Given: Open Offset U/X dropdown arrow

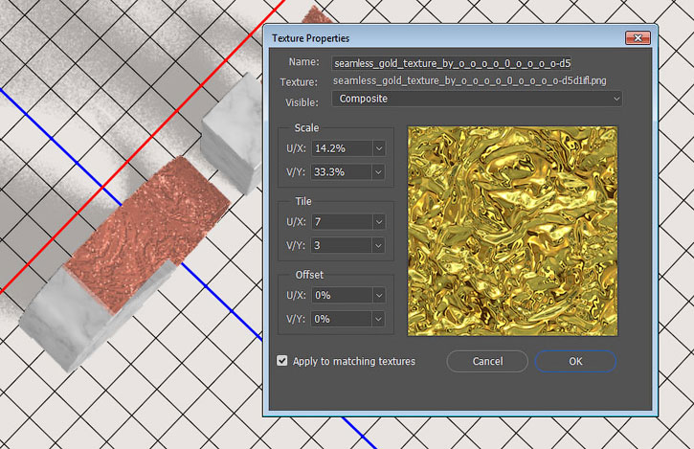Looking at the screenshot, I should 378,296.
